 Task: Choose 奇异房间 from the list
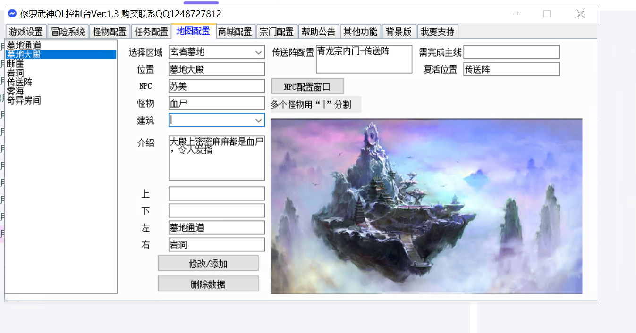pos(24,100)
